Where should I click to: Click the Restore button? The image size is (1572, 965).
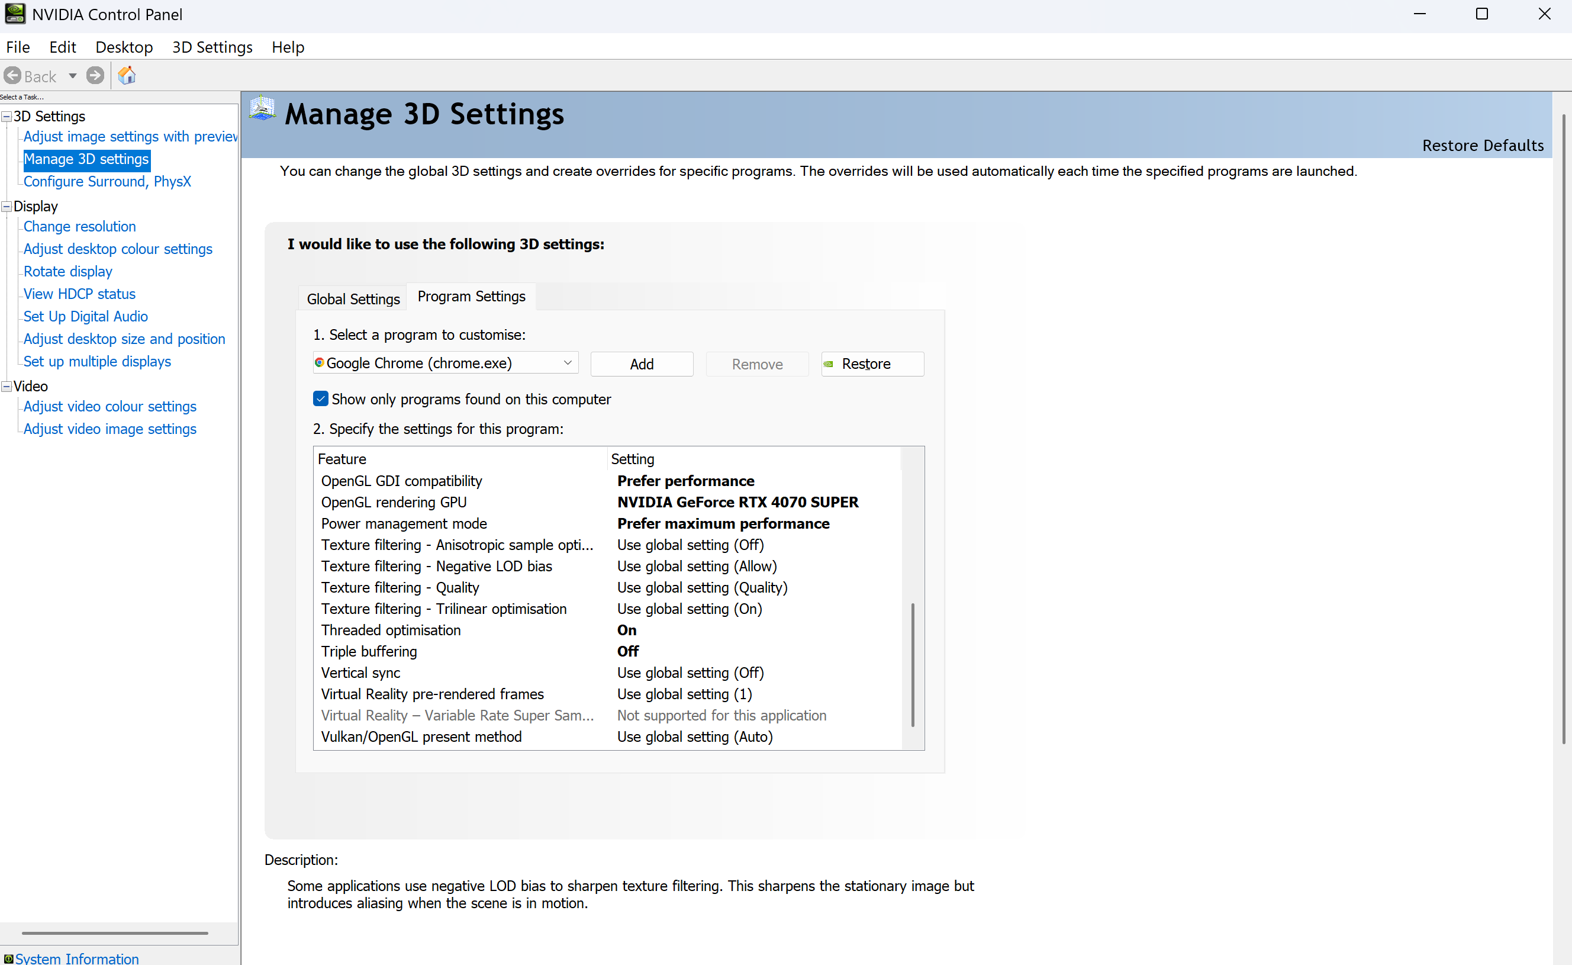click(x=873, y=364)
